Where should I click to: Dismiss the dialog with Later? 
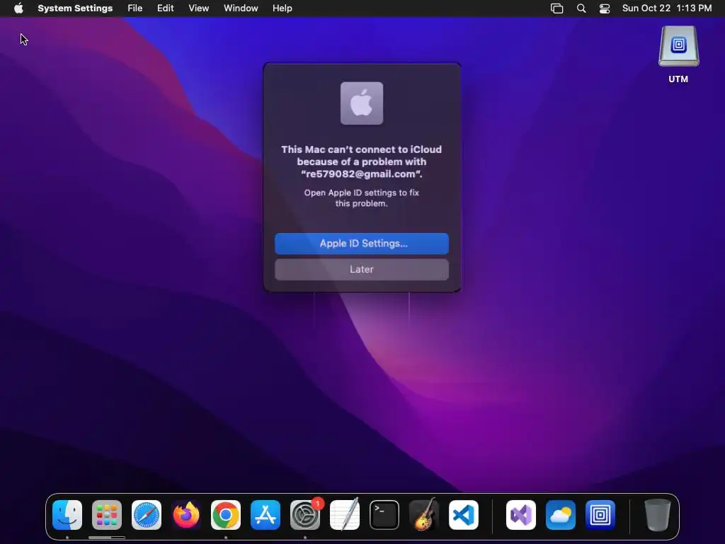362,269
